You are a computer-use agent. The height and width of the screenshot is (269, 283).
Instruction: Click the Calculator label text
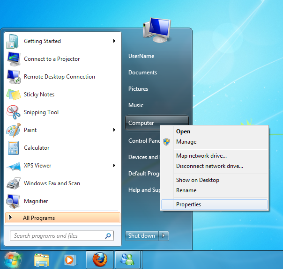click(37, 148)
